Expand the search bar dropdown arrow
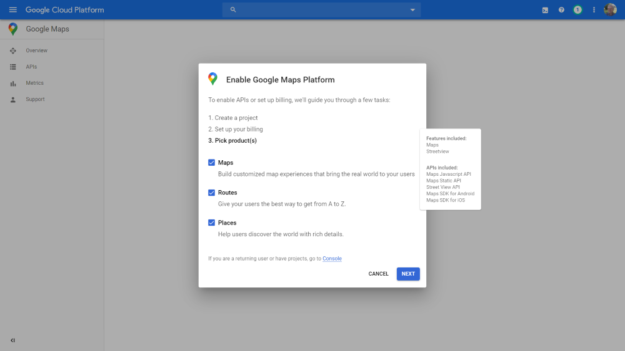This screenshot has height=351, width=625. [x=412, y=10]
